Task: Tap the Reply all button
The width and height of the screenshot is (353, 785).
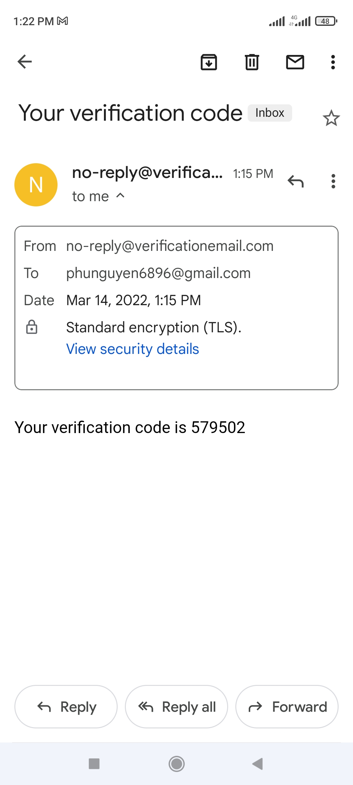Action: (176, 706)
